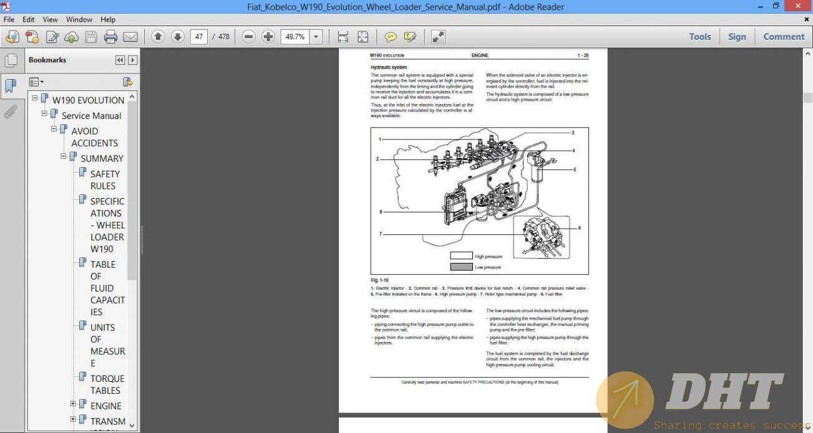Collapse the SUMMARY bookmark node

[x=64, y=156]
